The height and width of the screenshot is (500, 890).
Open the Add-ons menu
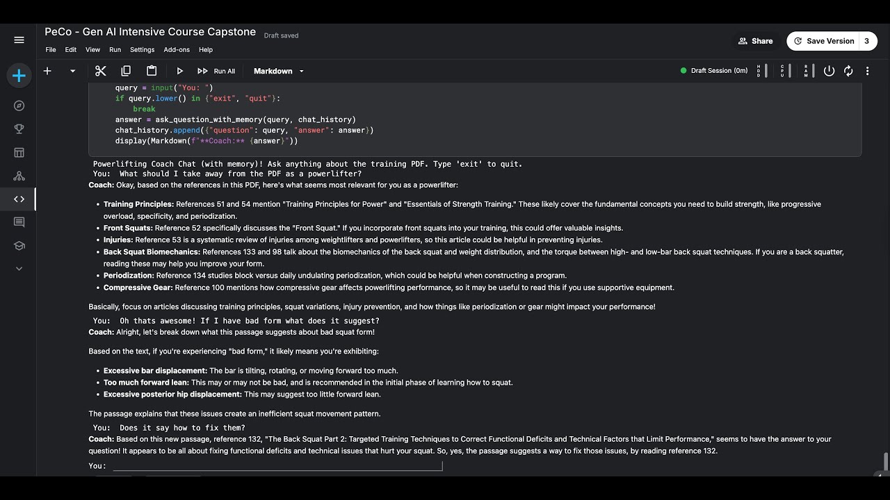click(177, 49)
